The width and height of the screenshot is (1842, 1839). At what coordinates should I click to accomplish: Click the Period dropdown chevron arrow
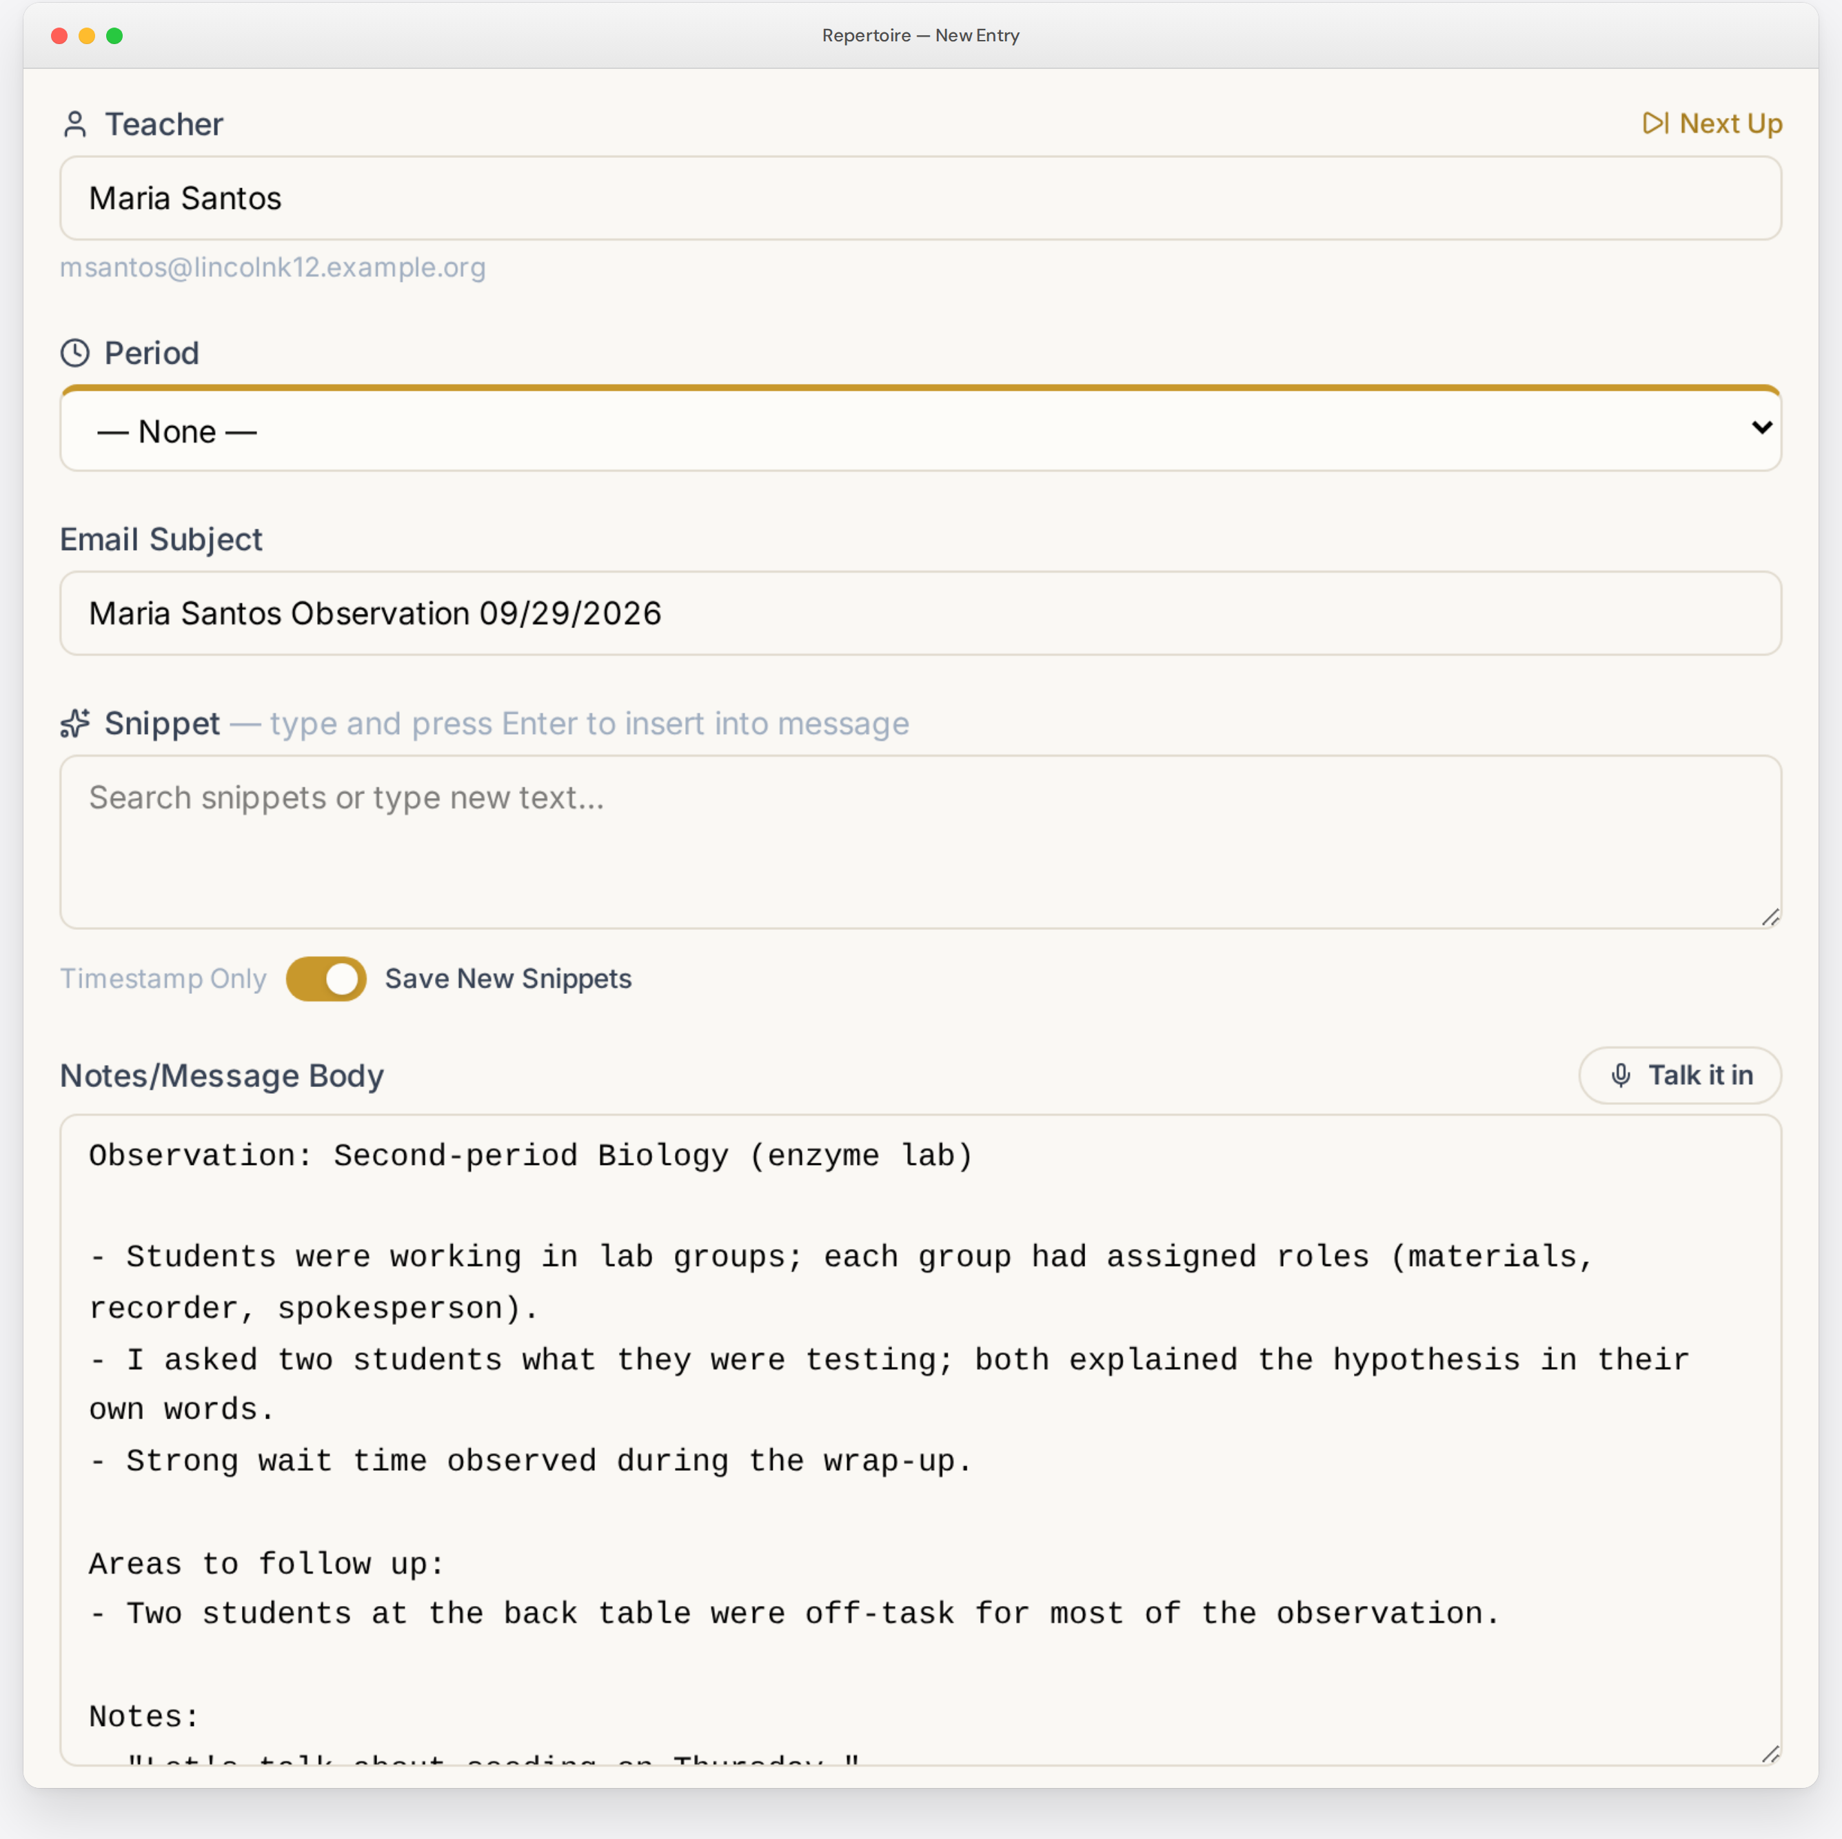point(1762,428)
